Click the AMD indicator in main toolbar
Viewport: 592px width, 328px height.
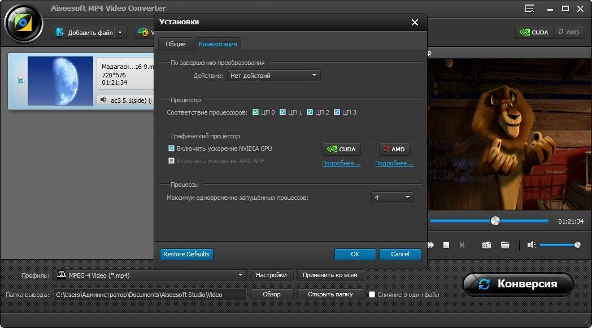[569, 32]
